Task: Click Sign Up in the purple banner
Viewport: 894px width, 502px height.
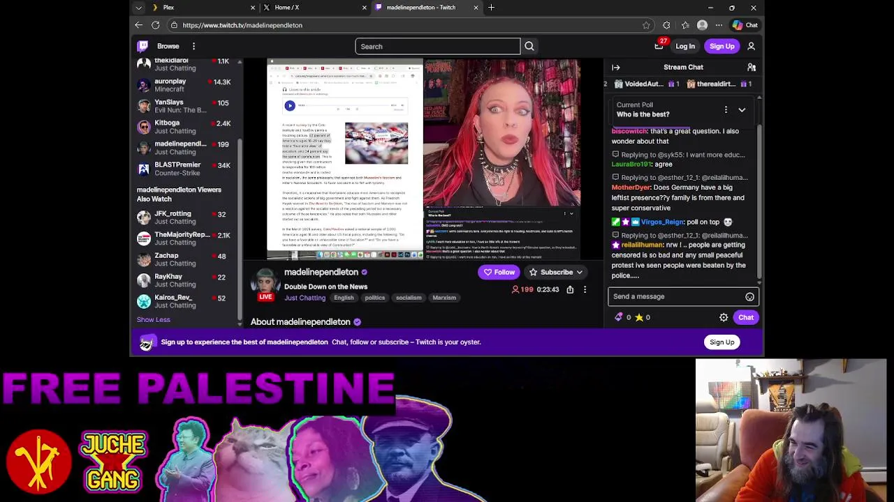Action: point(722,342)
